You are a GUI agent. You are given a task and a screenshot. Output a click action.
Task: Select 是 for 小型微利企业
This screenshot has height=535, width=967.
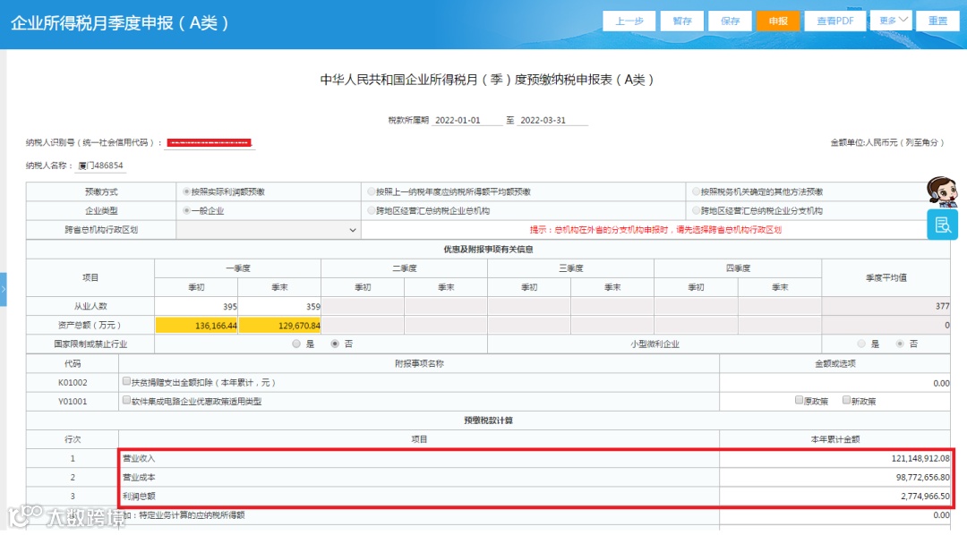[861, 344]
